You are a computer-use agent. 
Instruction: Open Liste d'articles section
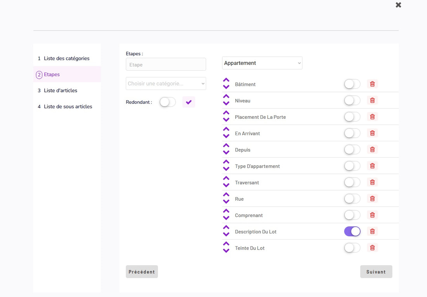pyautogui.click(x=60, y=90)
